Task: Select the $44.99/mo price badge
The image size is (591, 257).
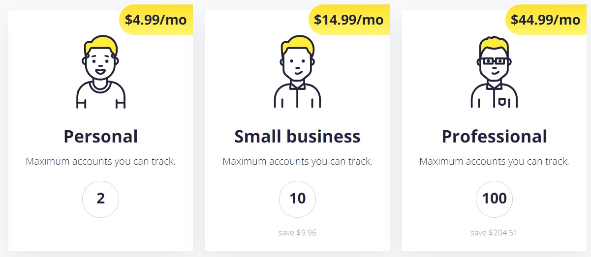Action: (546, 20)
